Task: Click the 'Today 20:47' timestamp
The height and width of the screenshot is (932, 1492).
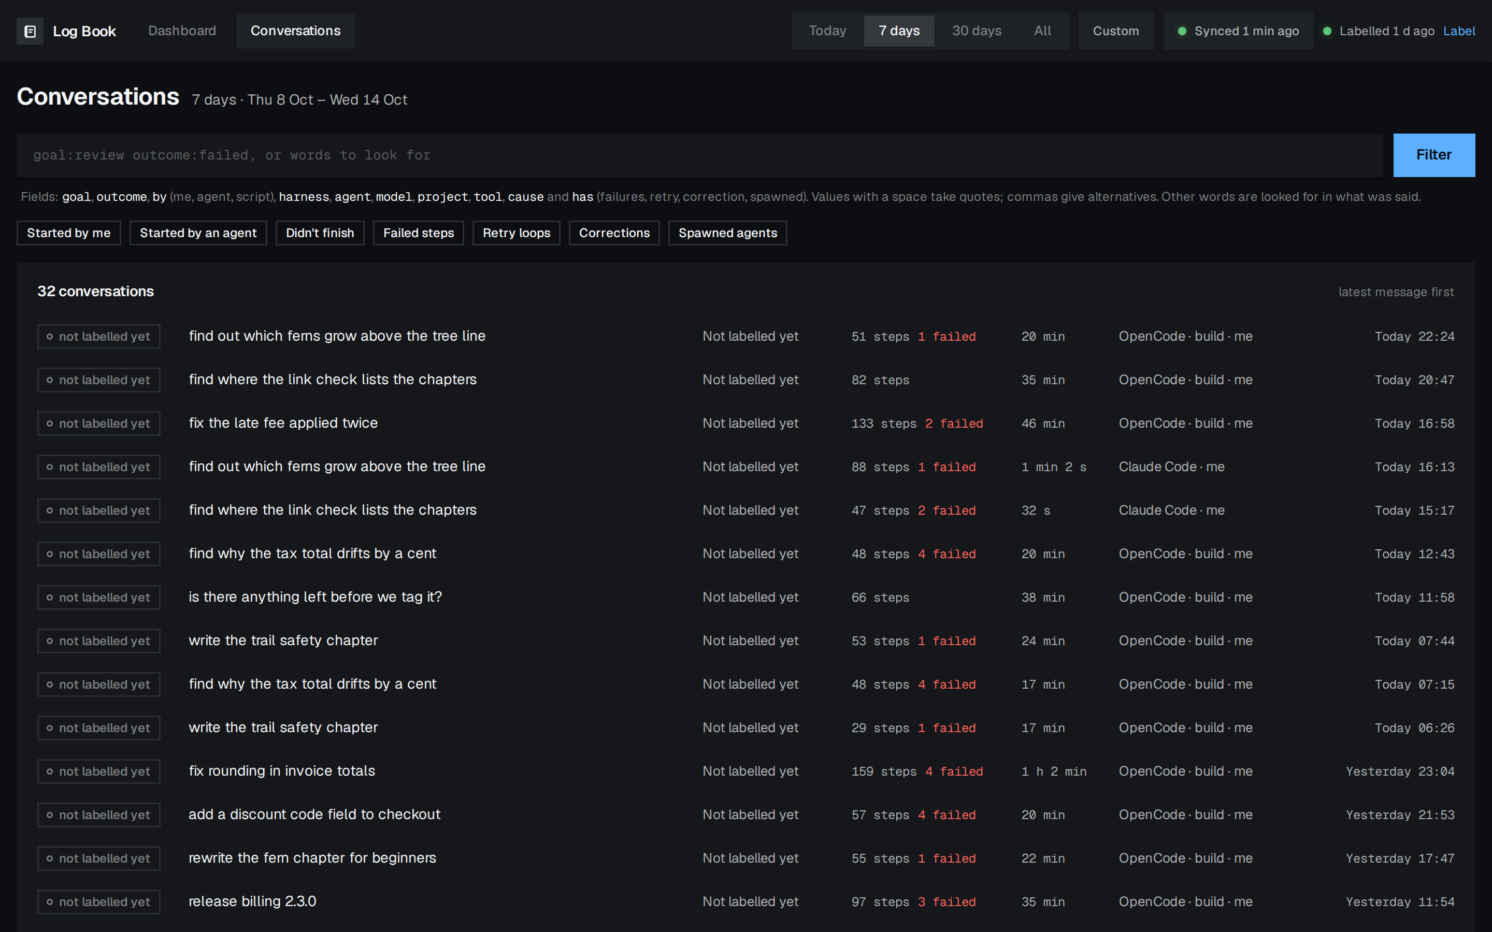Action: tap(1414, 381)
